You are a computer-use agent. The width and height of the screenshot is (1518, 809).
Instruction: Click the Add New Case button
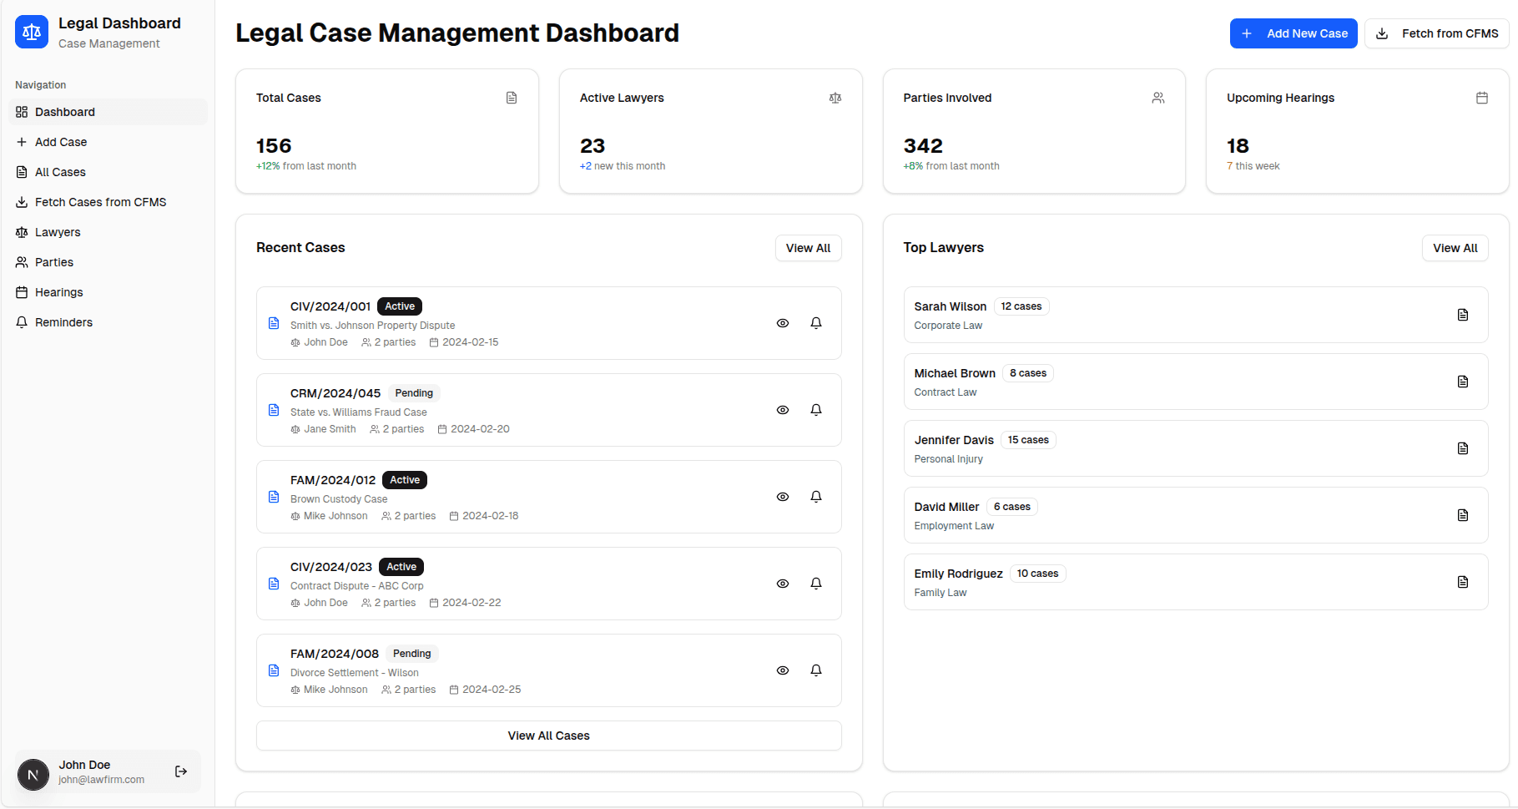[1293, 33]
